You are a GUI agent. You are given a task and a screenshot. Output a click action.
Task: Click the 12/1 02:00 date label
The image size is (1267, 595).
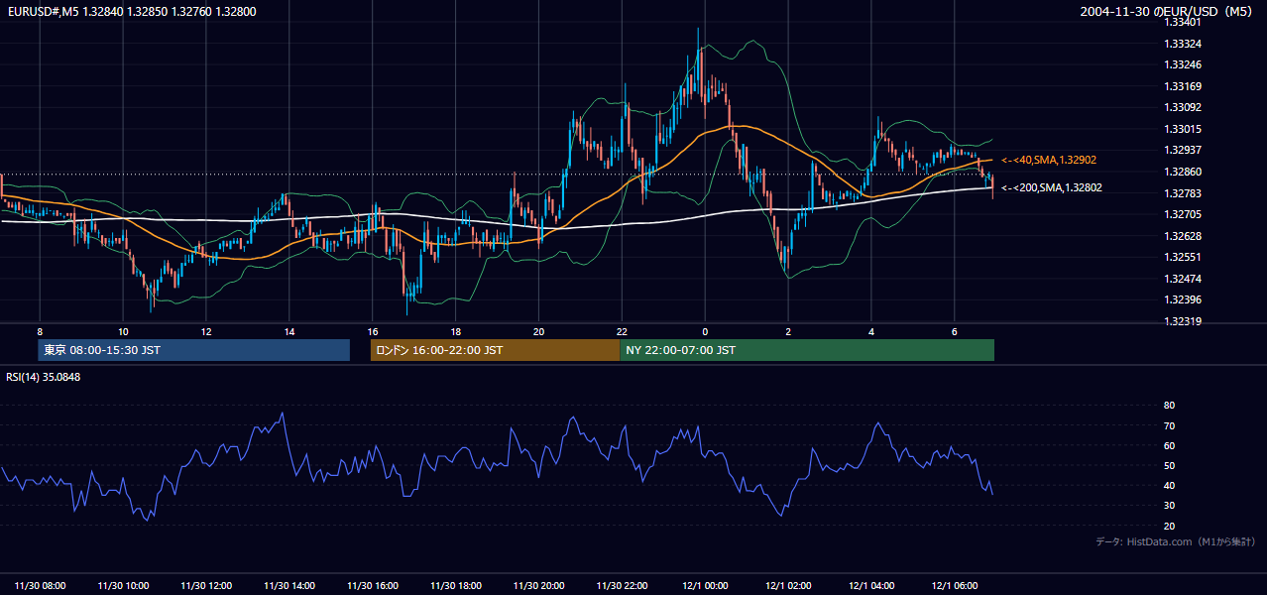(789, 586)
